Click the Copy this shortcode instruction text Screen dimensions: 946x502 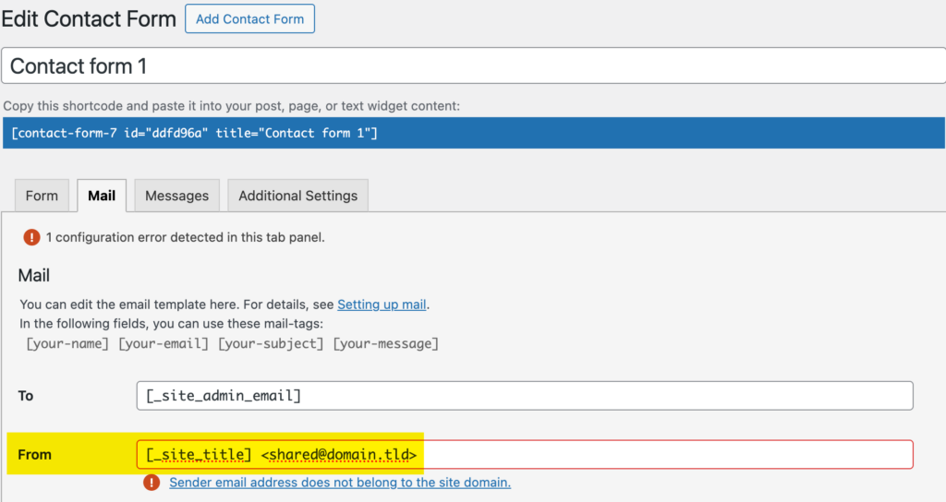tap(232, 106)
